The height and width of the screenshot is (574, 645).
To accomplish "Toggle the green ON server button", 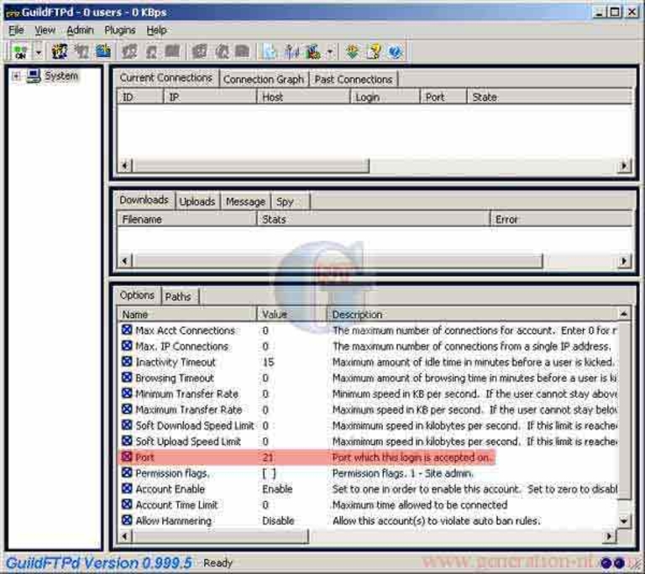I will pyautogui.click(x=20, y=52).
